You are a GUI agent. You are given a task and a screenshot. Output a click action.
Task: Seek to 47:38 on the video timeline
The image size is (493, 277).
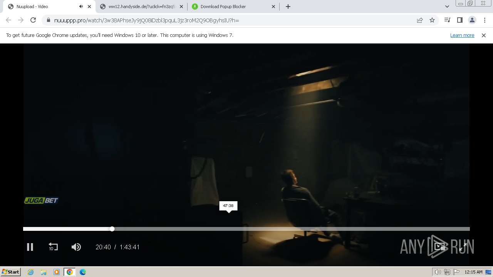point(228,229)
